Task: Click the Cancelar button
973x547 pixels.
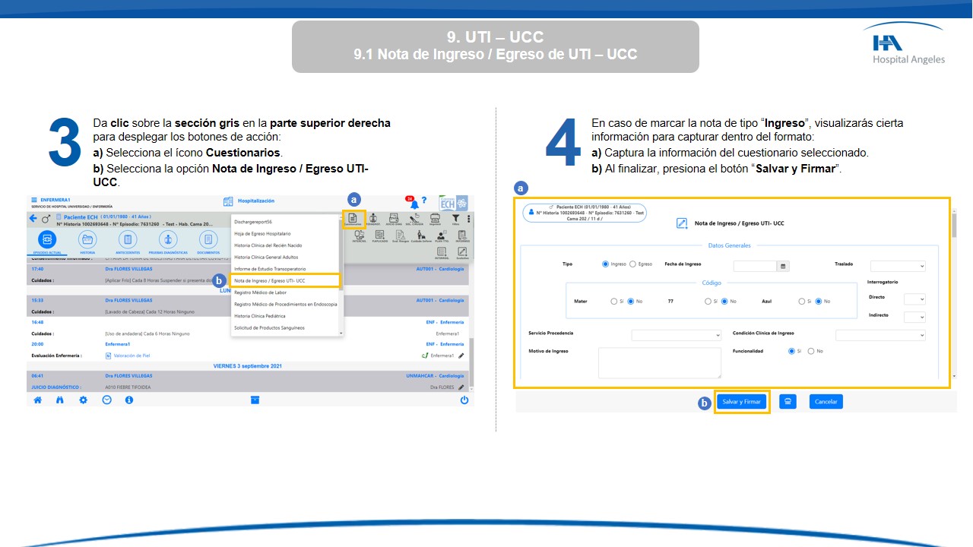Action: (826, 402)
